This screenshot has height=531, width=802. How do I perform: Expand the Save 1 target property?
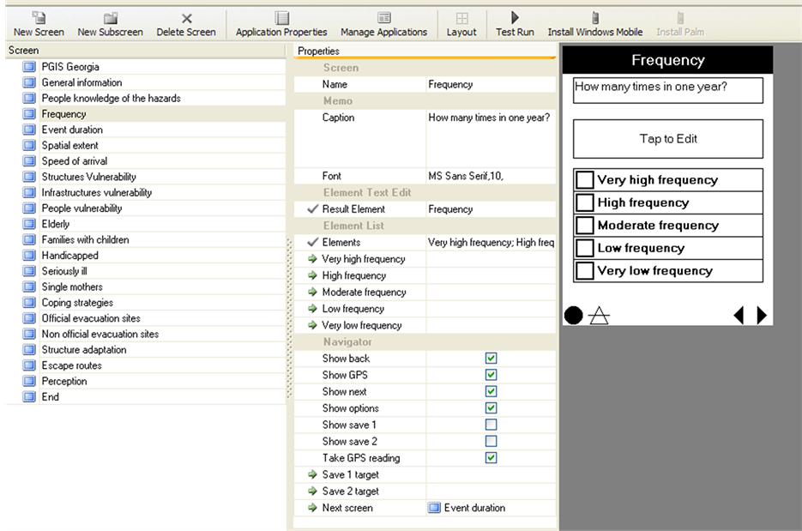coord(312,475)
